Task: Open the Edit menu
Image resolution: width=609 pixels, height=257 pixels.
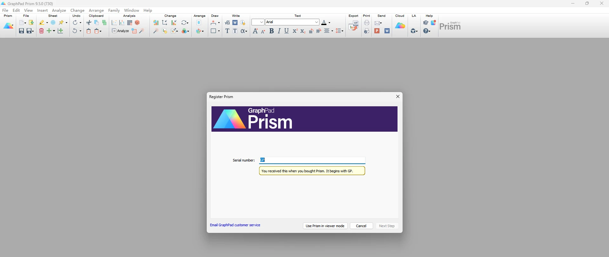Action: pos(16,10)
